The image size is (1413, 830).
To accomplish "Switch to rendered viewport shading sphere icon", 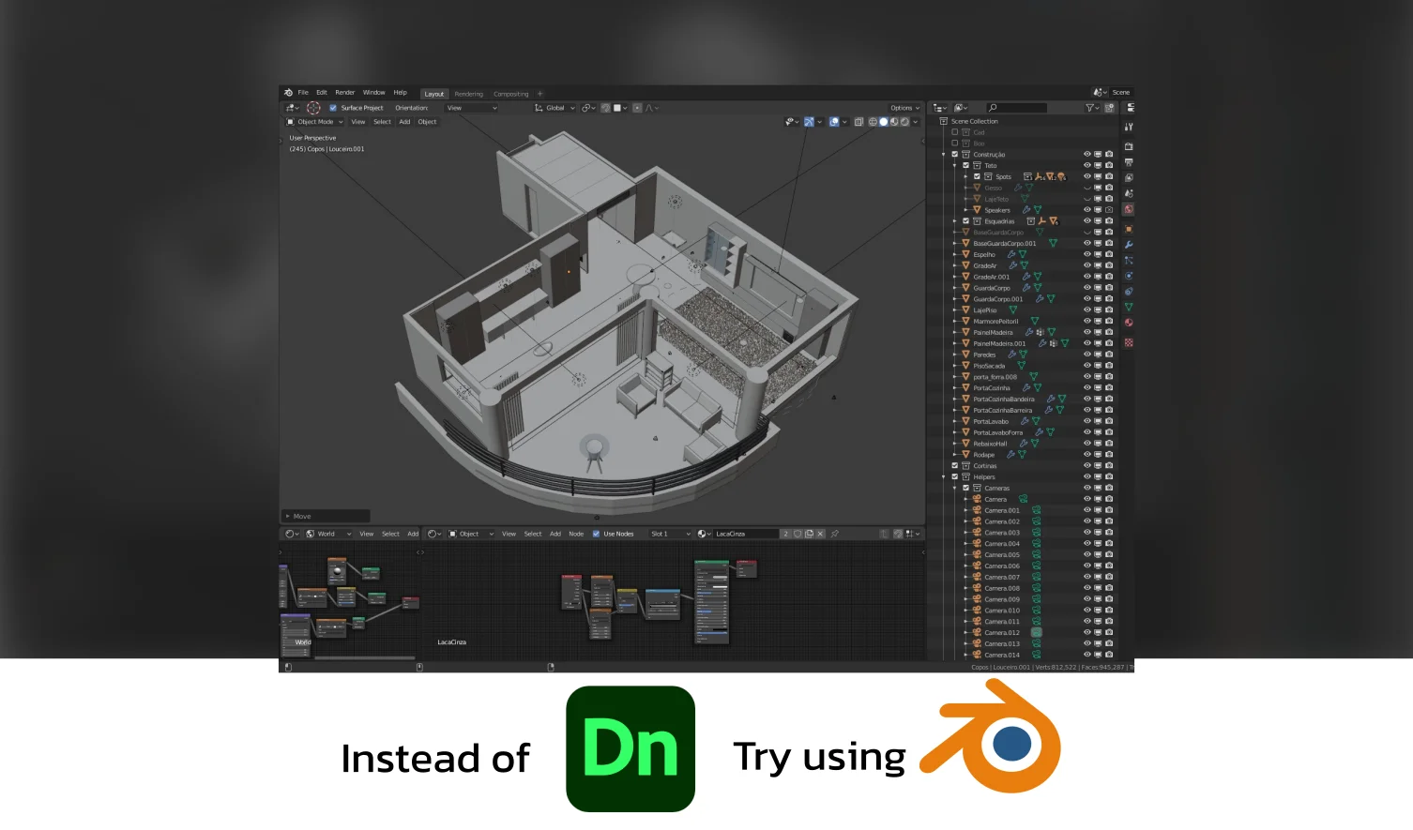I will point(904,122).
